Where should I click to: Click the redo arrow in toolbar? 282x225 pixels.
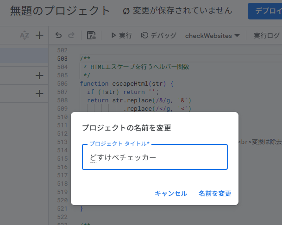pyautogui.click(x=71, y=35)
